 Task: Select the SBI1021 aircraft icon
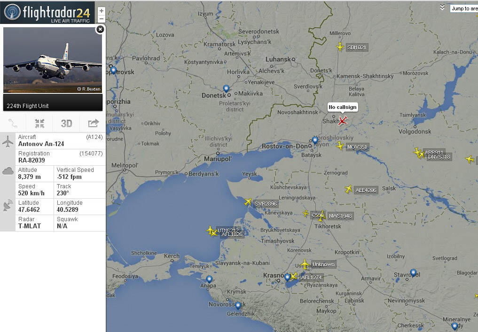tap(340, 47)
